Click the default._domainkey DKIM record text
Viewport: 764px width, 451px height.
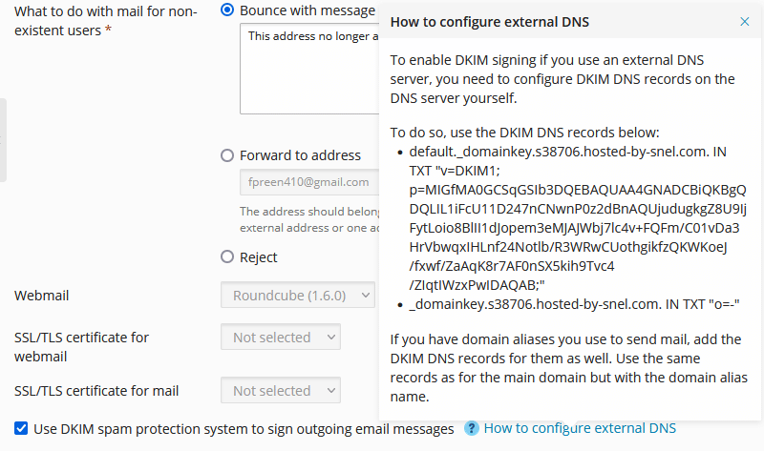click(x=578, y=218)
